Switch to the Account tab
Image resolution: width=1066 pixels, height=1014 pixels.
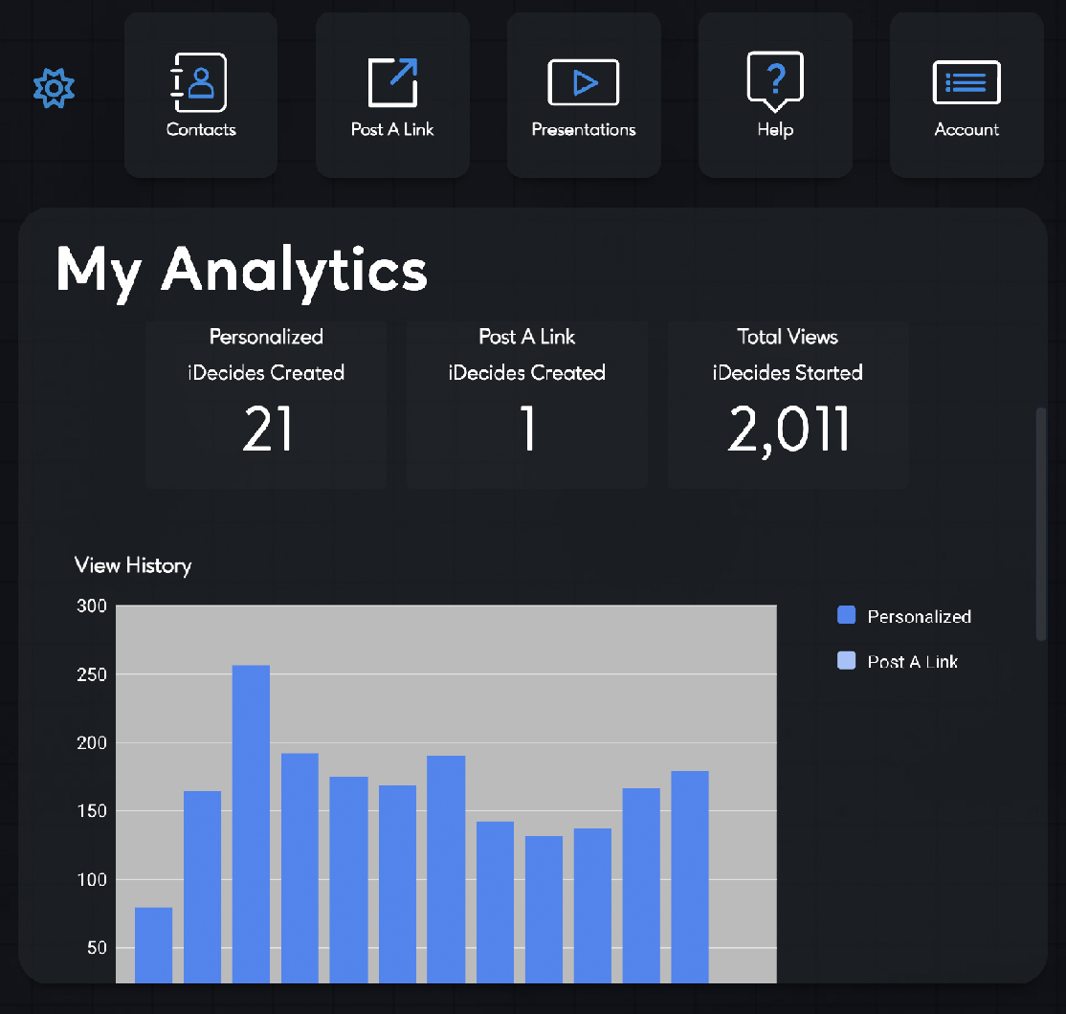966,94
